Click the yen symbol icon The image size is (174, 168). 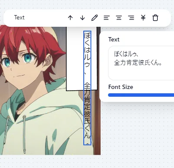click(143, 18)
